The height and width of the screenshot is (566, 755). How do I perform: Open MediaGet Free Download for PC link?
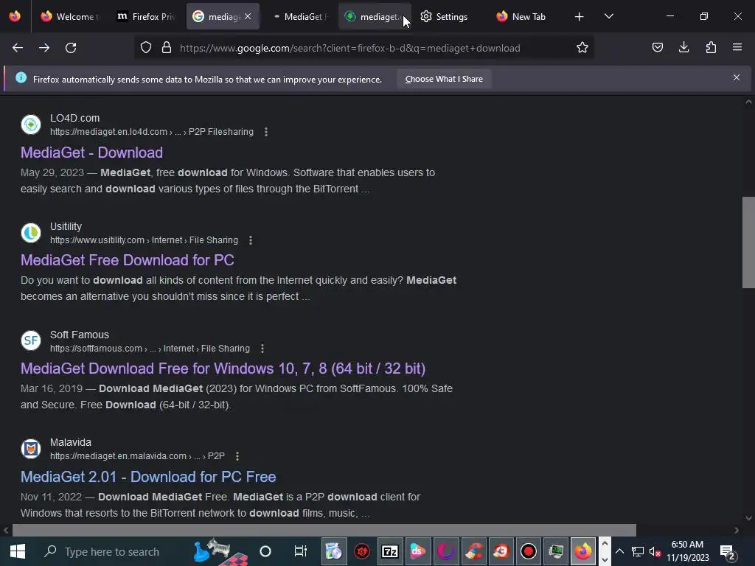click(127, 260)
